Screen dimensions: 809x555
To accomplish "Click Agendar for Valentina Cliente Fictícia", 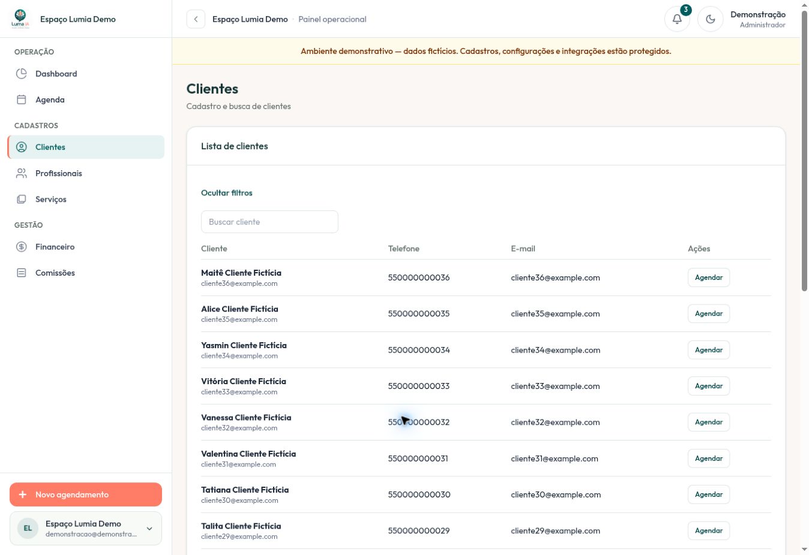I will (x=709, y=459).
